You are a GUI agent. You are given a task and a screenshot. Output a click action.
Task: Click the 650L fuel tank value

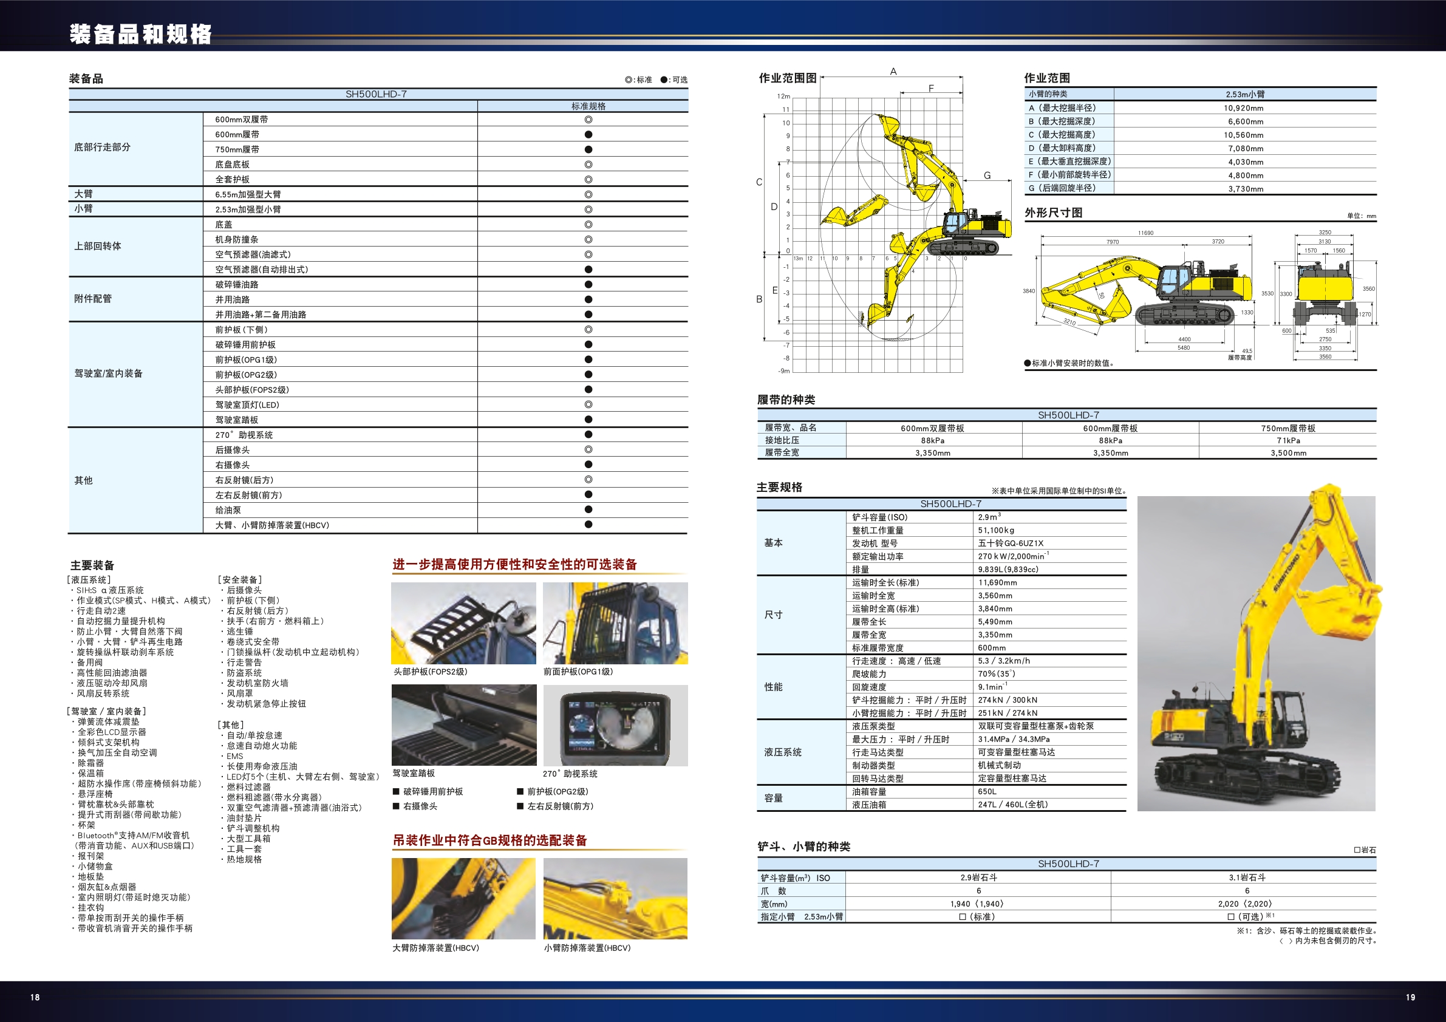pos(987,791)
